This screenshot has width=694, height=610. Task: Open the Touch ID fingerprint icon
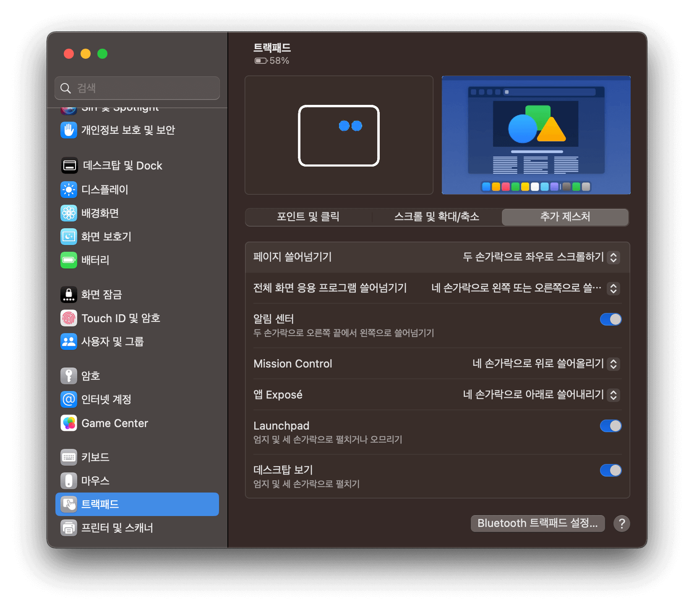(x=69, y=318)
